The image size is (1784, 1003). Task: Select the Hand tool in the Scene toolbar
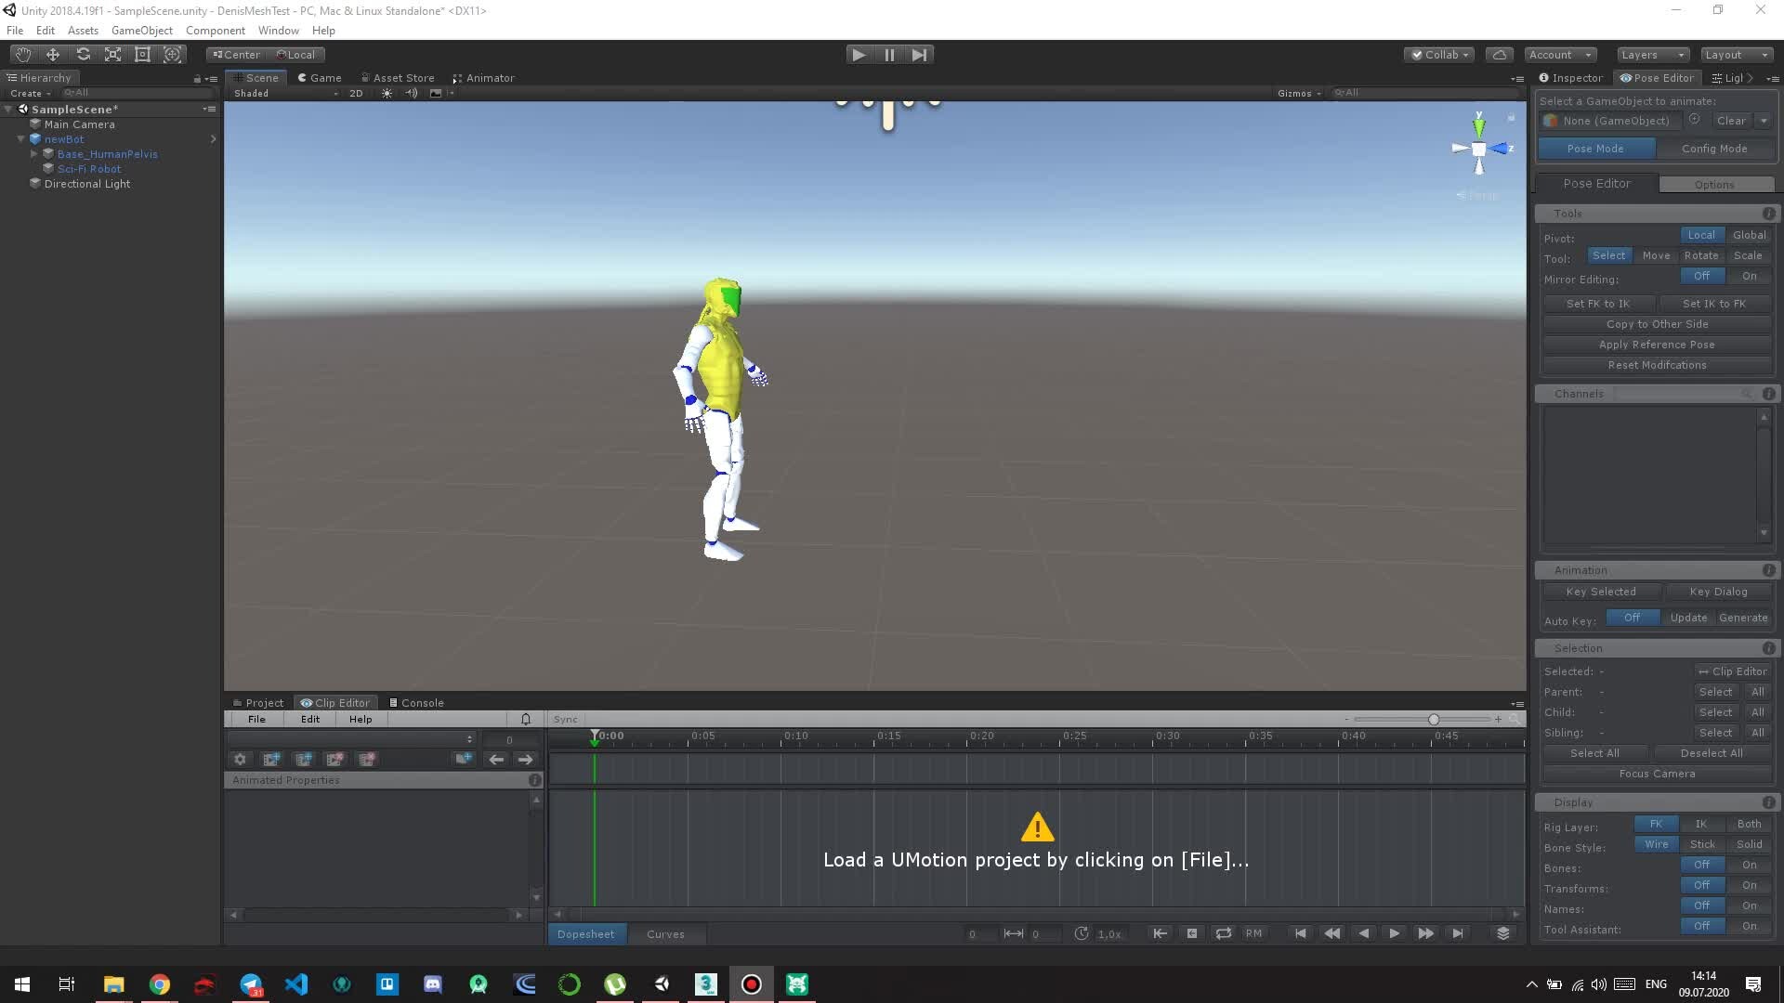click(21, 54)
